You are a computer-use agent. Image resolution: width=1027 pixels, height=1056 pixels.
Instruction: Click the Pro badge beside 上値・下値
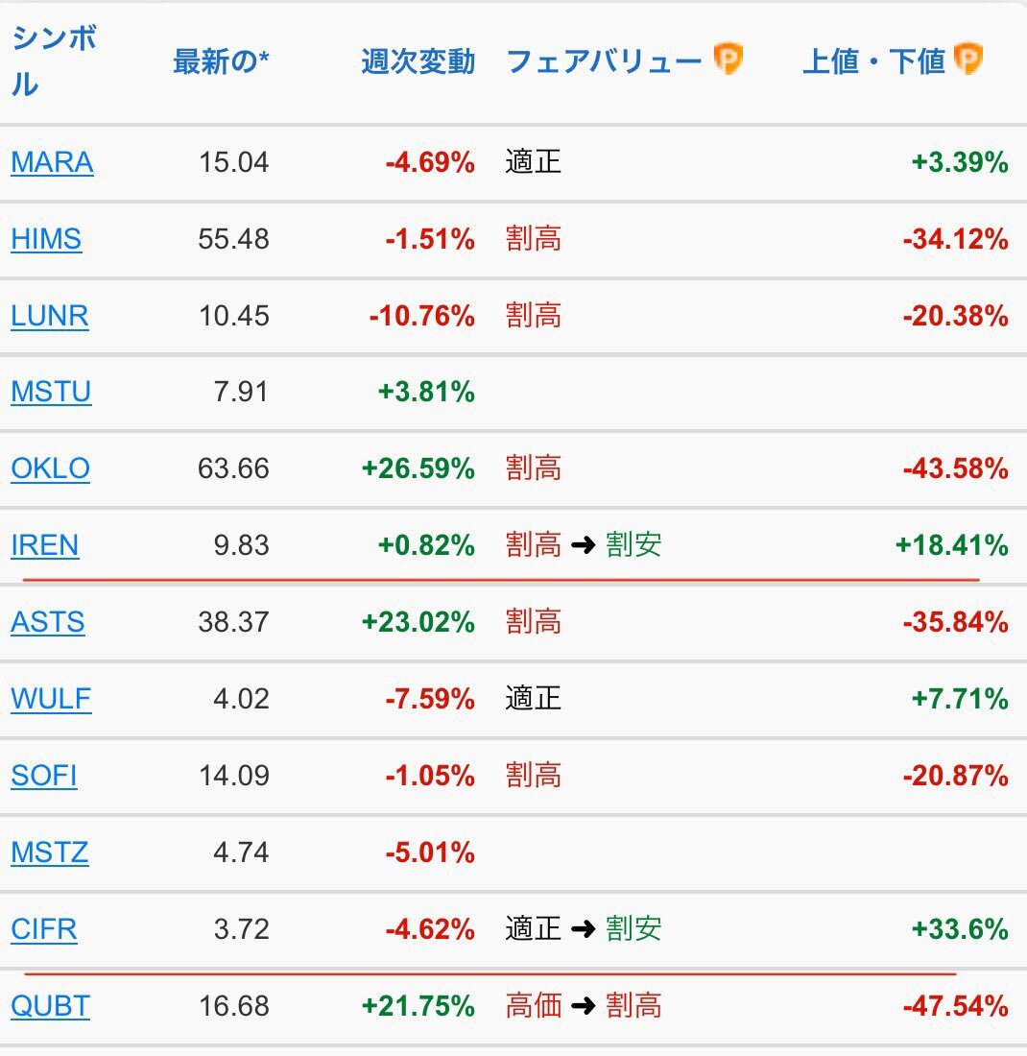point(967,59)
